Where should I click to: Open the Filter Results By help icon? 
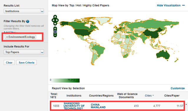(28, 21)
